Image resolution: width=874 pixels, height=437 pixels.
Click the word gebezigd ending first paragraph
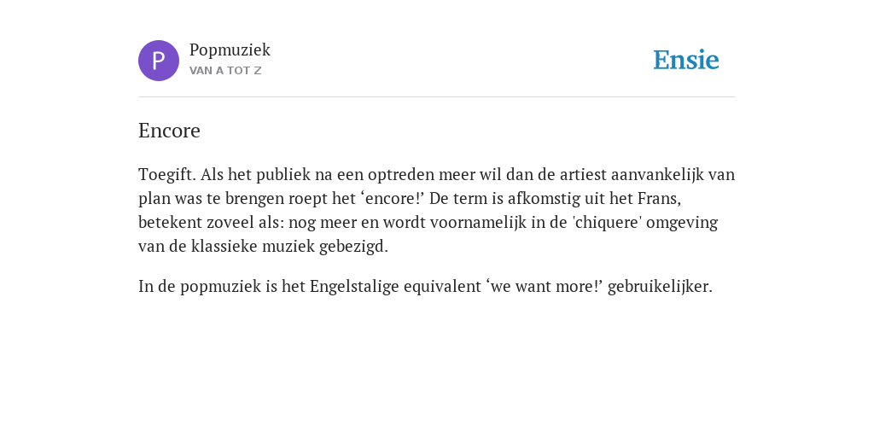[353, 247]
